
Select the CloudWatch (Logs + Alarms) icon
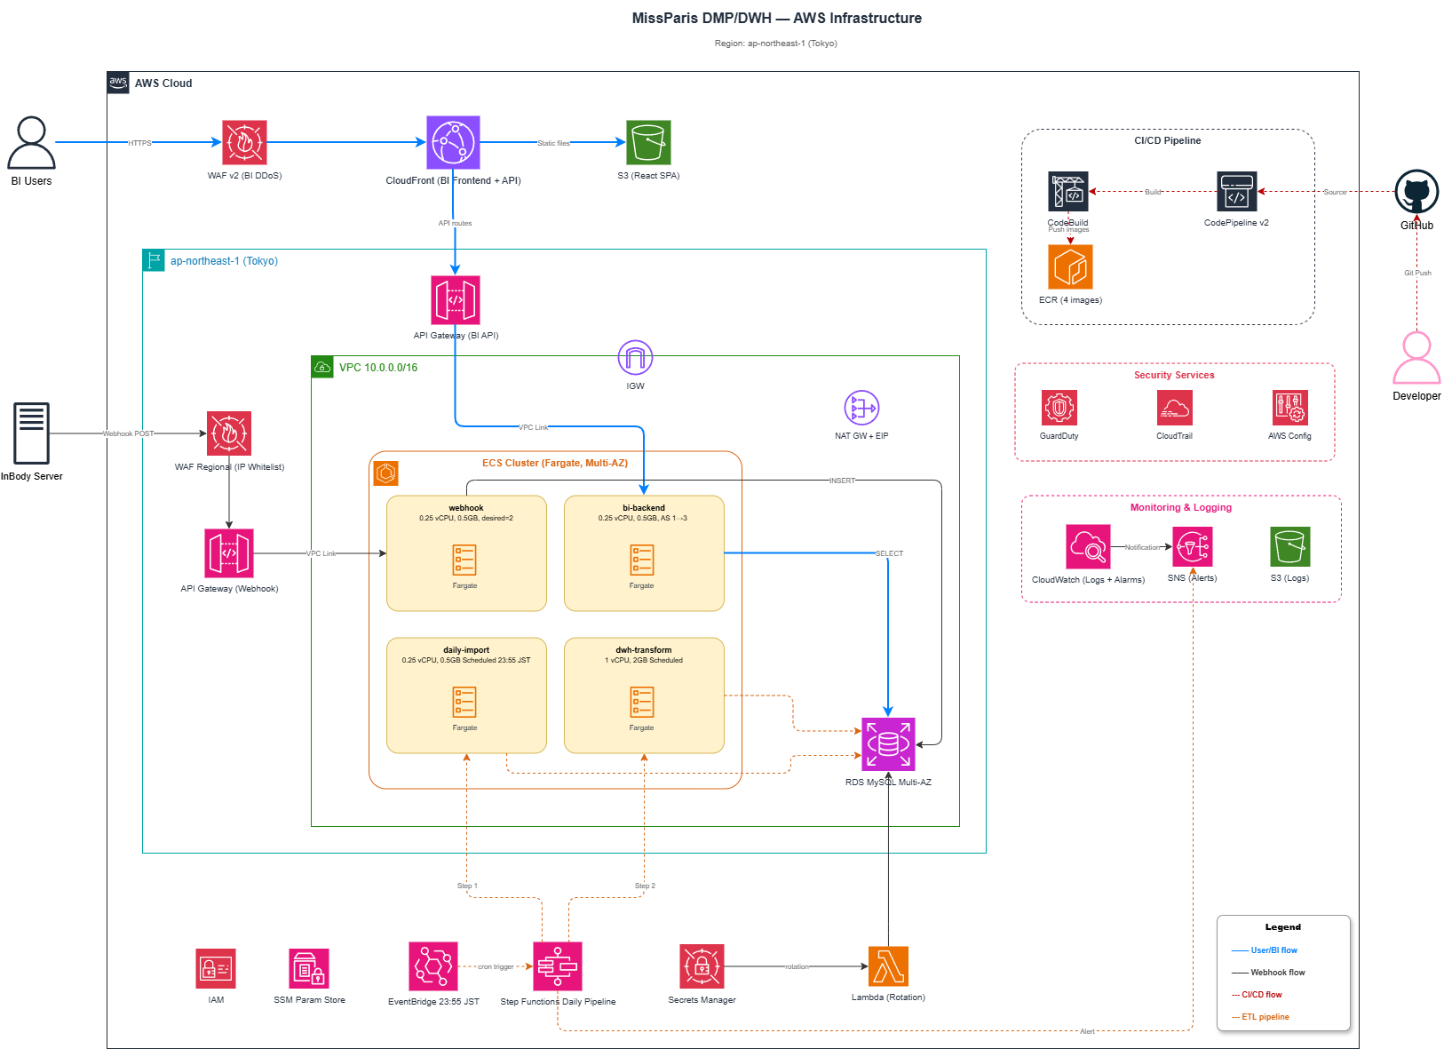coord(1088,547)
